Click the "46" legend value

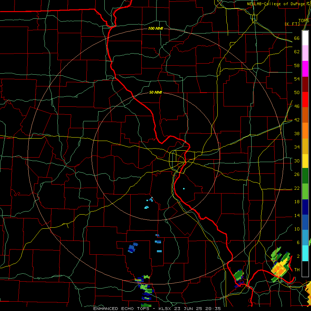tap(297, 106)
